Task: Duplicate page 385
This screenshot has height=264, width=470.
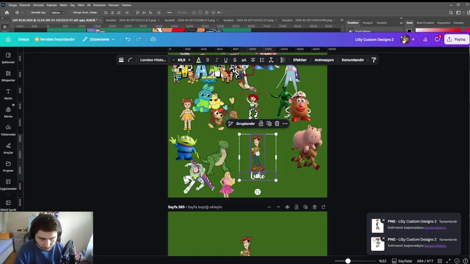Action: [305, 207]
